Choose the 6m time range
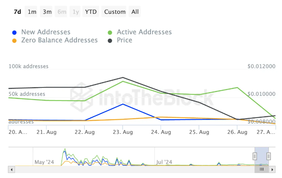The image size is (282, 178). (62, 12)
